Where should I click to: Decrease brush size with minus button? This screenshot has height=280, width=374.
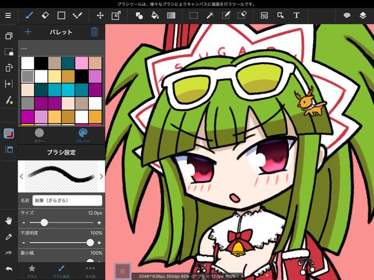24,223
